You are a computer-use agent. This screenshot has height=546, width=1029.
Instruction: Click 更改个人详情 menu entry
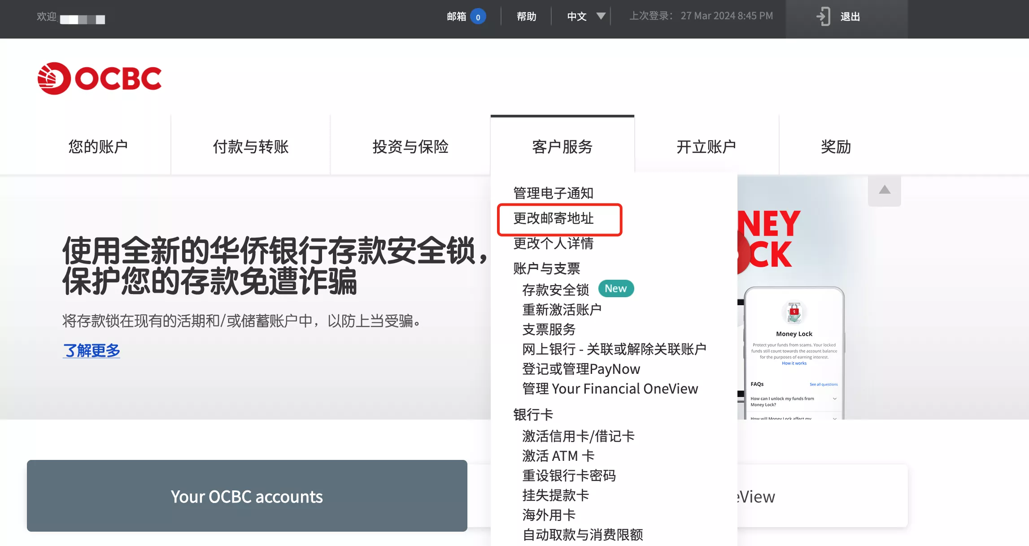[553, 243]
